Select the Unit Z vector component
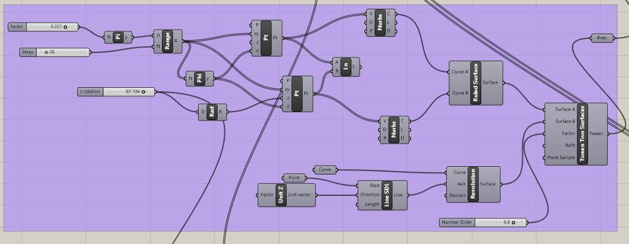Image resolution: width=629 pixels, height=244 pixels. point(281,195)
